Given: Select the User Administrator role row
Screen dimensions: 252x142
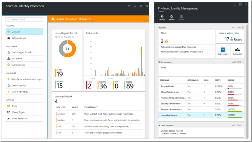Looking at the screenshot, I should pos(201,115).
